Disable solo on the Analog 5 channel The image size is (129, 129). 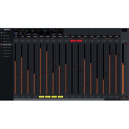tap(54, 97)
